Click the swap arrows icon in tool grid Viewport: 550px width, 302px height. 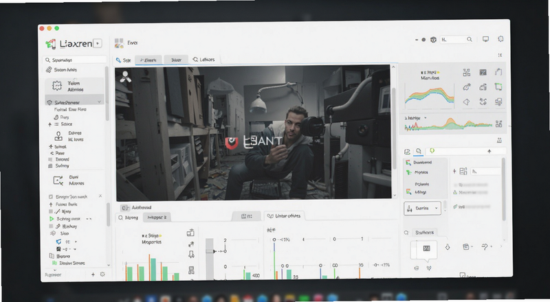pos(483,102)
